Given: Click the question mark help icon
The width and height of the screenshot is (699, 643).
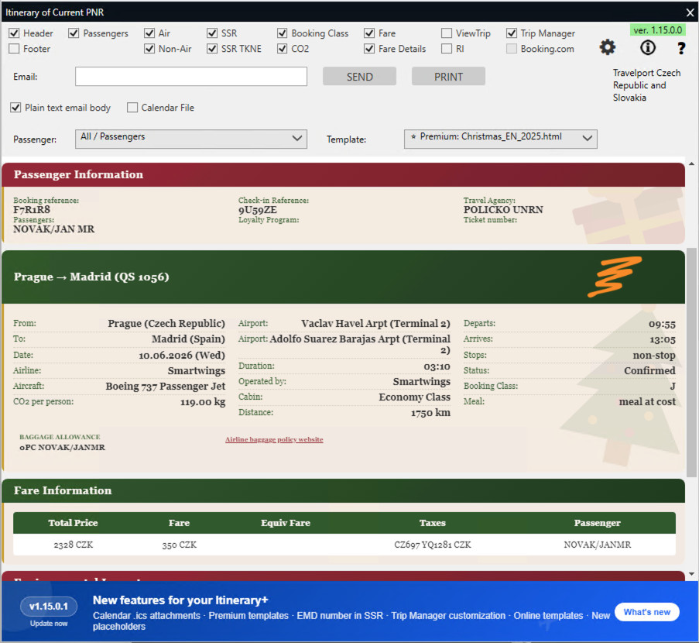Looking at the screenshot, I should (681, 49).
